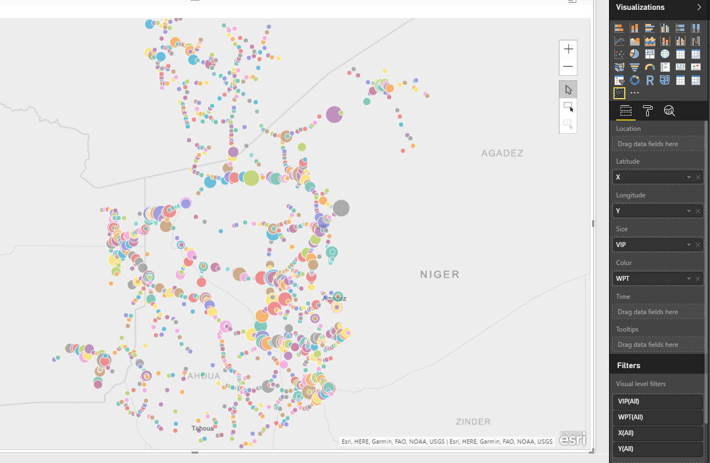Image resolution: width=710 pixels, height=463 pixels.
Task: Open the Analytics tab
Action: 670,111
